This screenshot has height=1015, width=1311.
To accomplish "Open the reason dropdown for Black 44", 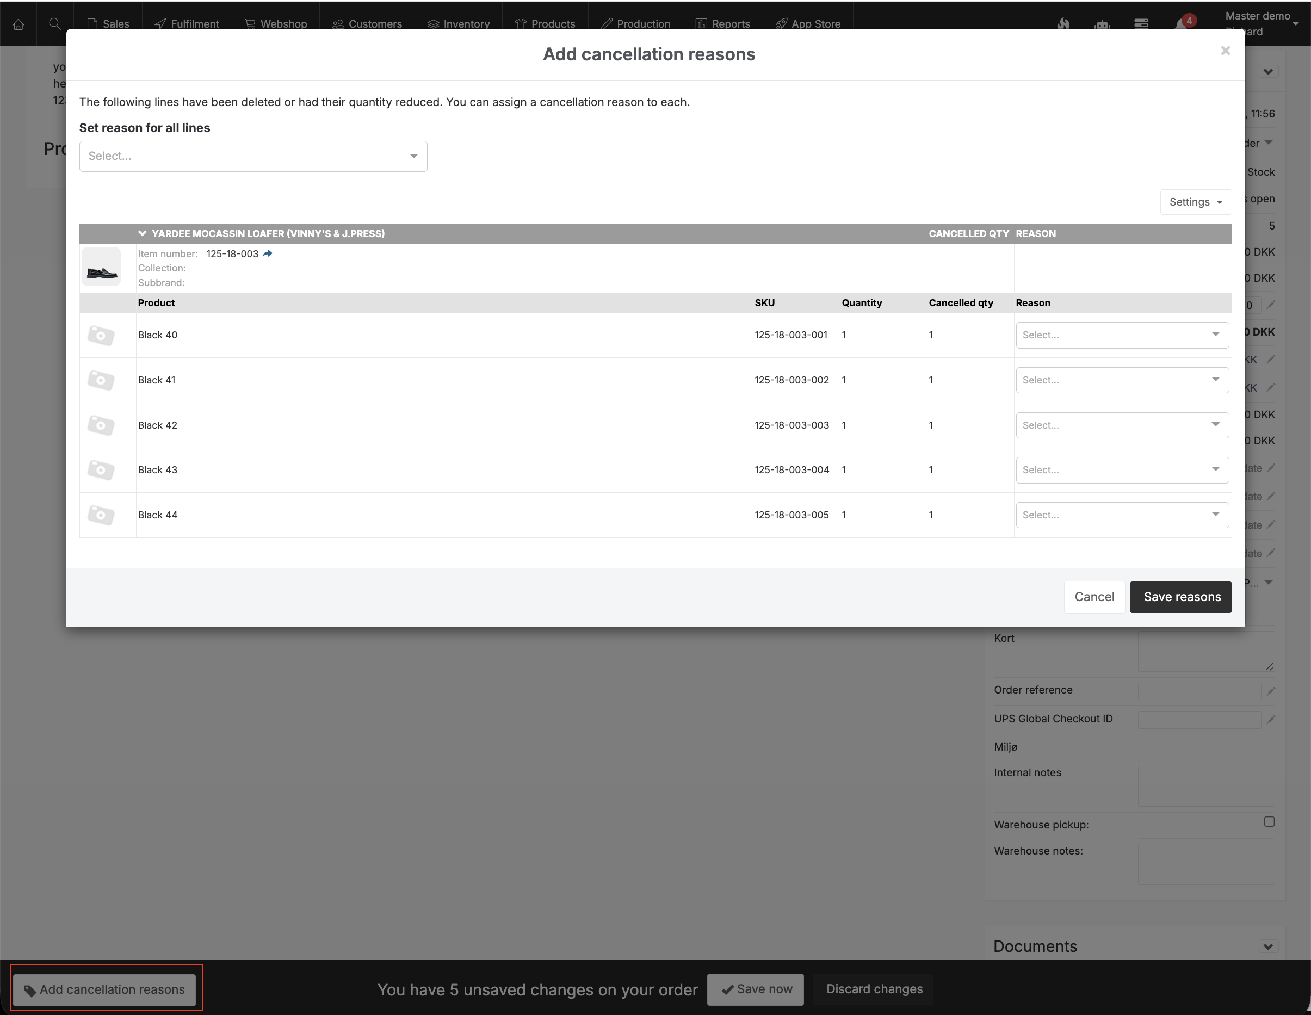I will tap(1121, 515).
